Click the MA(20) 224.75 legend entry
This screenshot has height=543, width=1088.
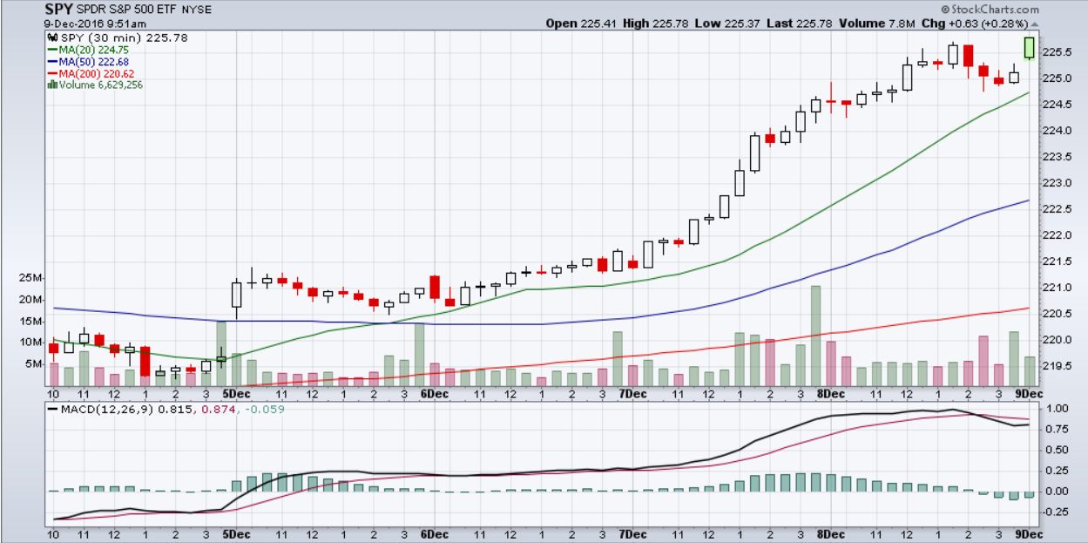[90, 51]
